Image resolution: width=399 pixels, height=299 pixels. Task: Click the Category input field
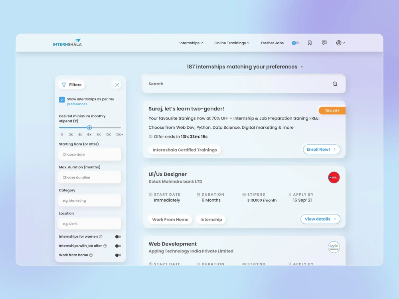point(90,201)
